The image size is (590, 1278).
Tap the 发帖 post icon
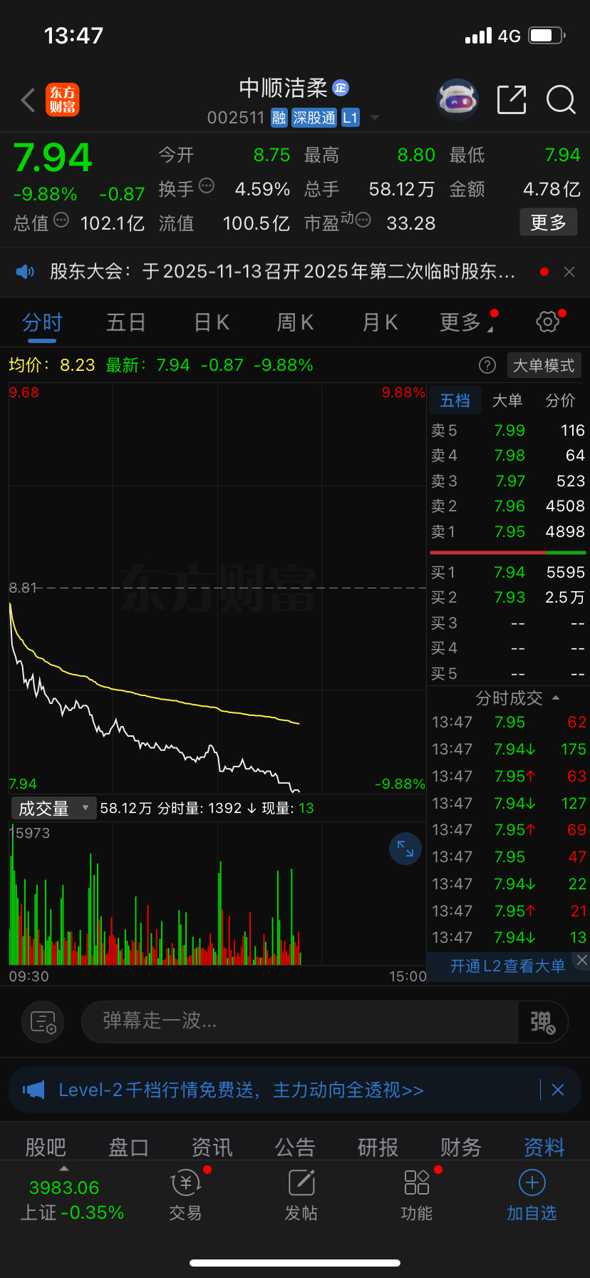301,1195
